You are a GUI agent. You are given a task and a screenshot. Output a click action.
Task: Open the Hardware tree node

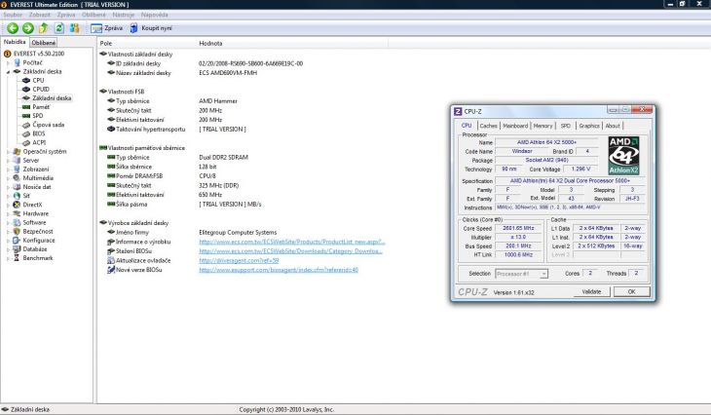coord(35,213)
